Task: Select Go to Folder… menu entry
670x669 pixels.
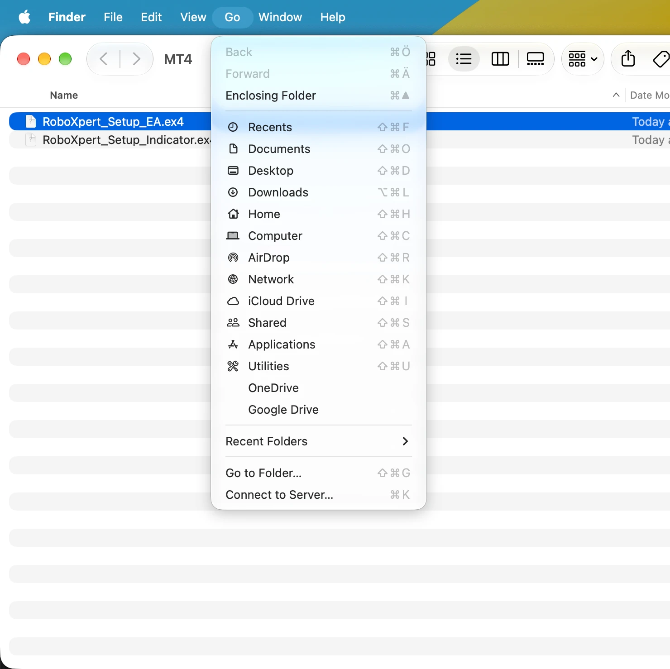Action: (319, 473)
